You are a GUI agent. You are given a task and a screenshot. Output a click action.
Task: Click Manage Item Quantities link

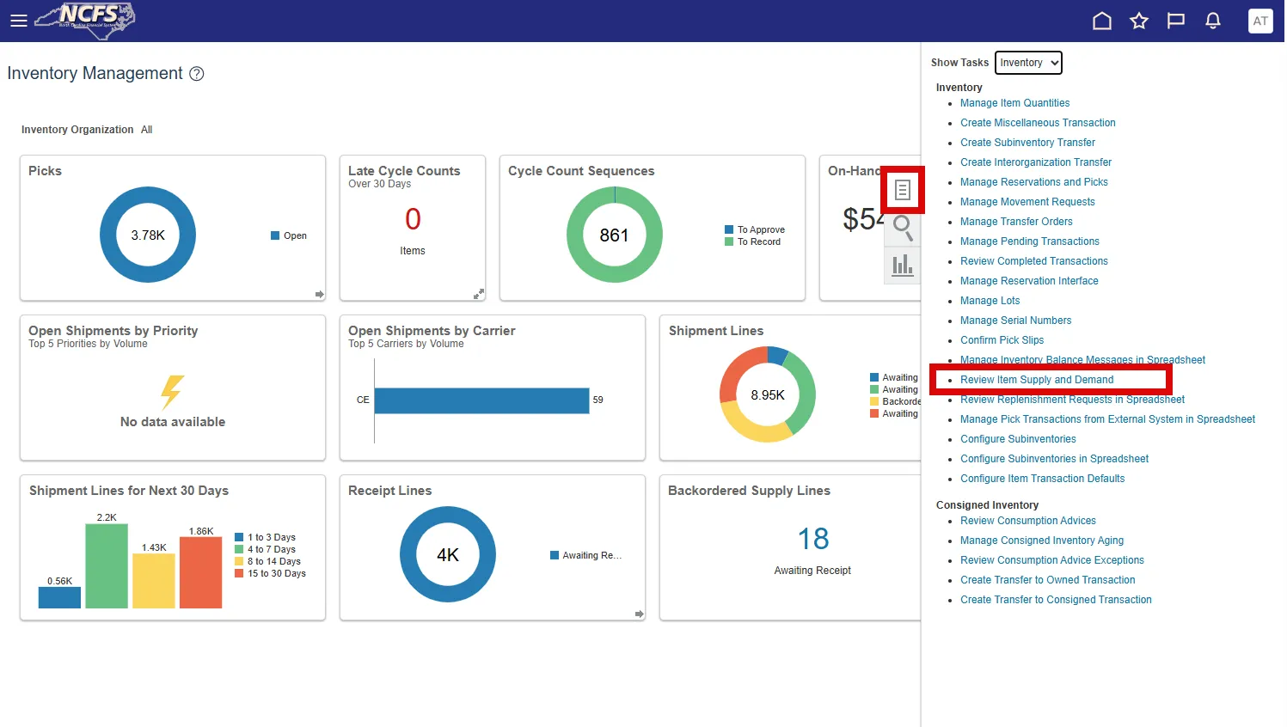click(1014, 103)
